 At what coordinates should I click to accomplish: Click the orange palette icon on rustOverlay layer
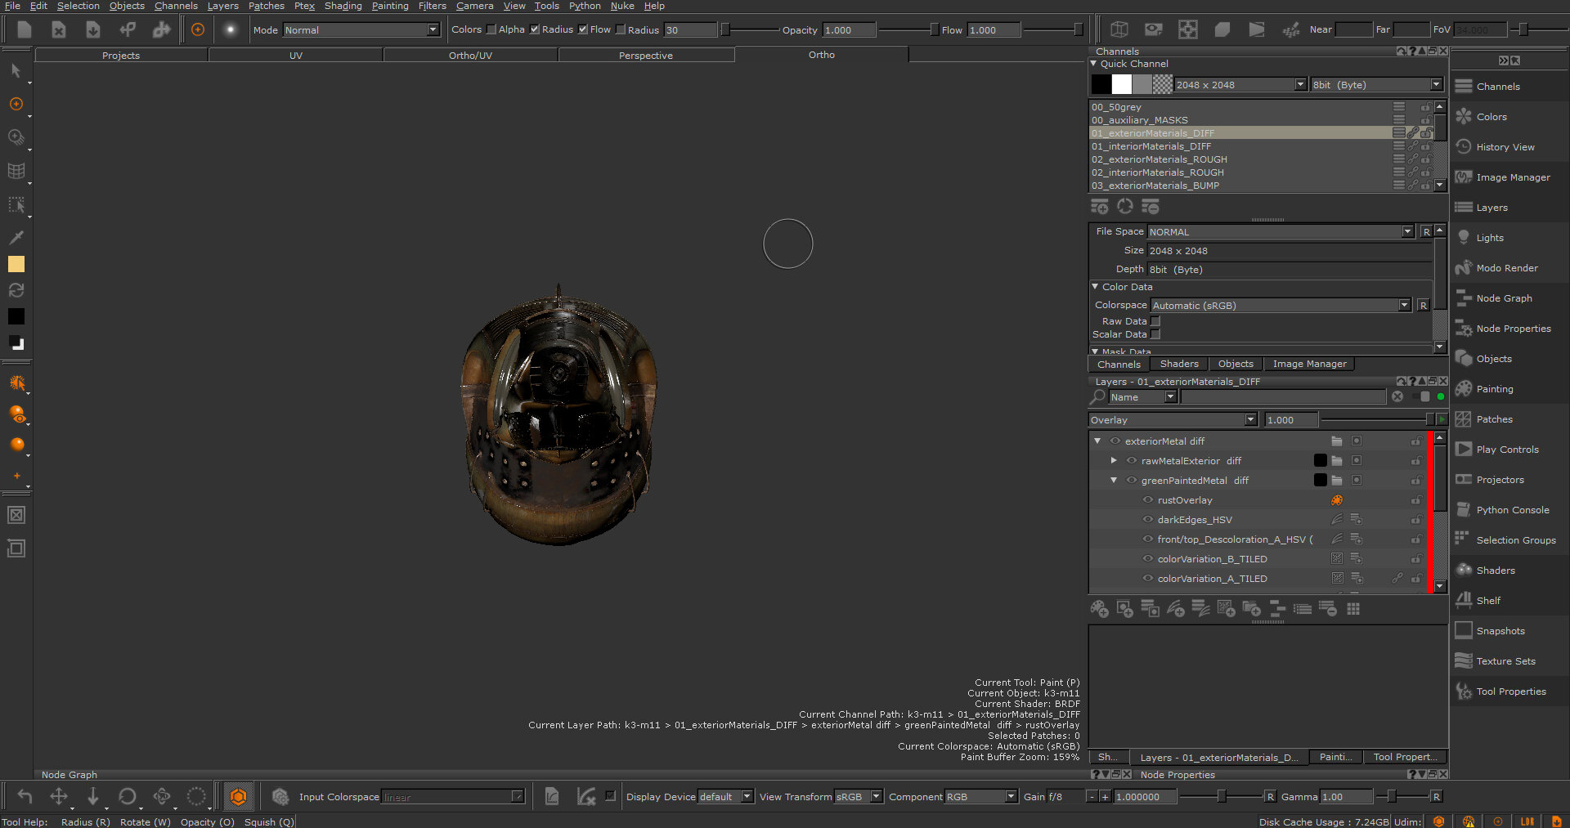pyautogui.click(x=1337, y=500)
